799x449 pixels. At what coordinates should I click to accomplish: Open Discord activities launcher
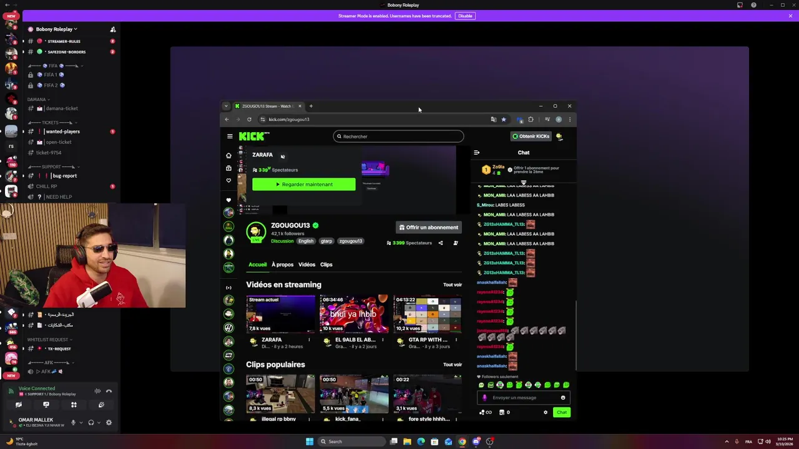pos(74,405)
